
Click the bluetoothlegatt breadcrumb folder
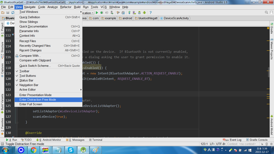146,18
